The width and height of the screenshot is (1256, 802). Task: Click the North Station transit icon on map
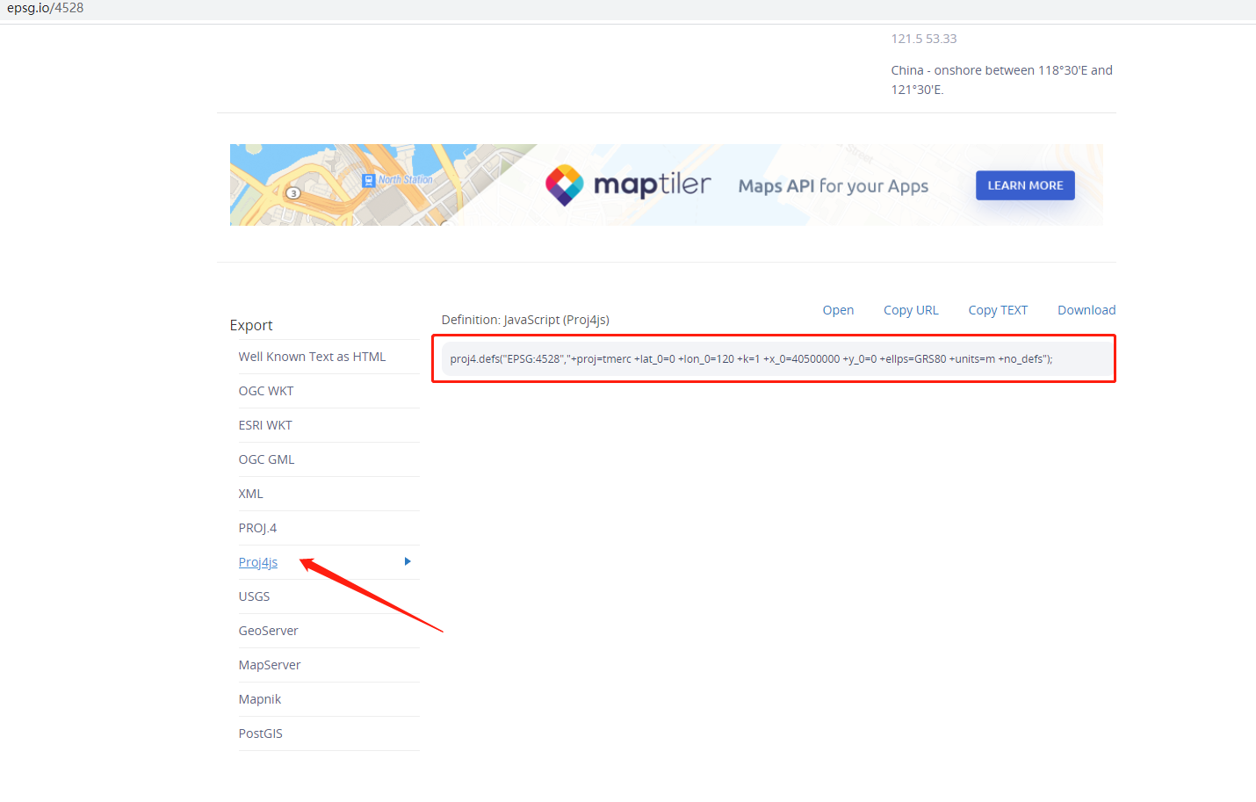(369, 180)
